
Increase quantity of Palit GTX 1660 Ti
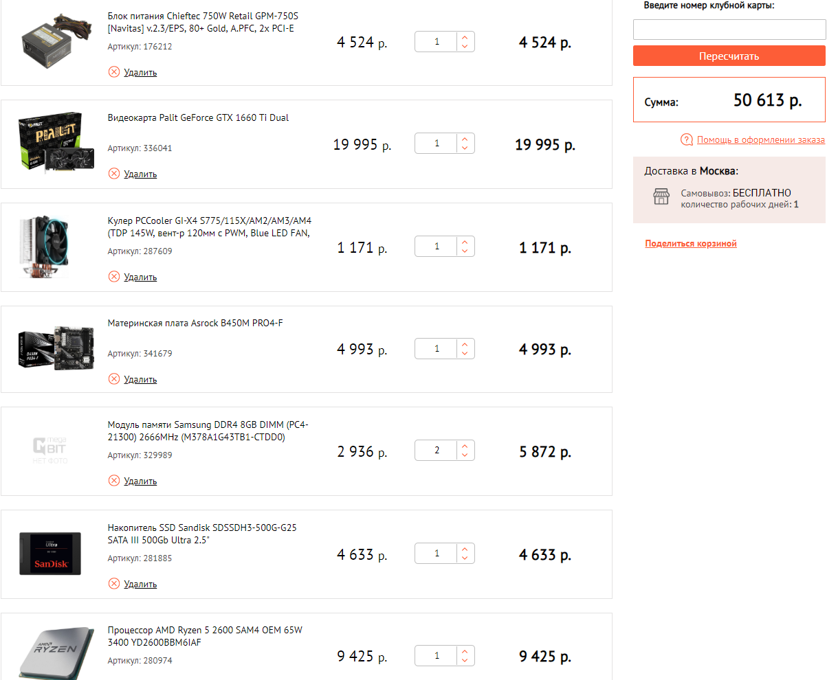pos(465,138)
